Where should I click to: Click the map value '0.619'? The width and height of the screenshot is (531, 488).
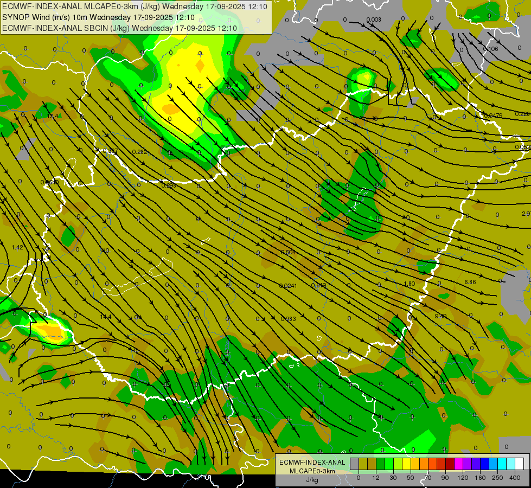318,285
